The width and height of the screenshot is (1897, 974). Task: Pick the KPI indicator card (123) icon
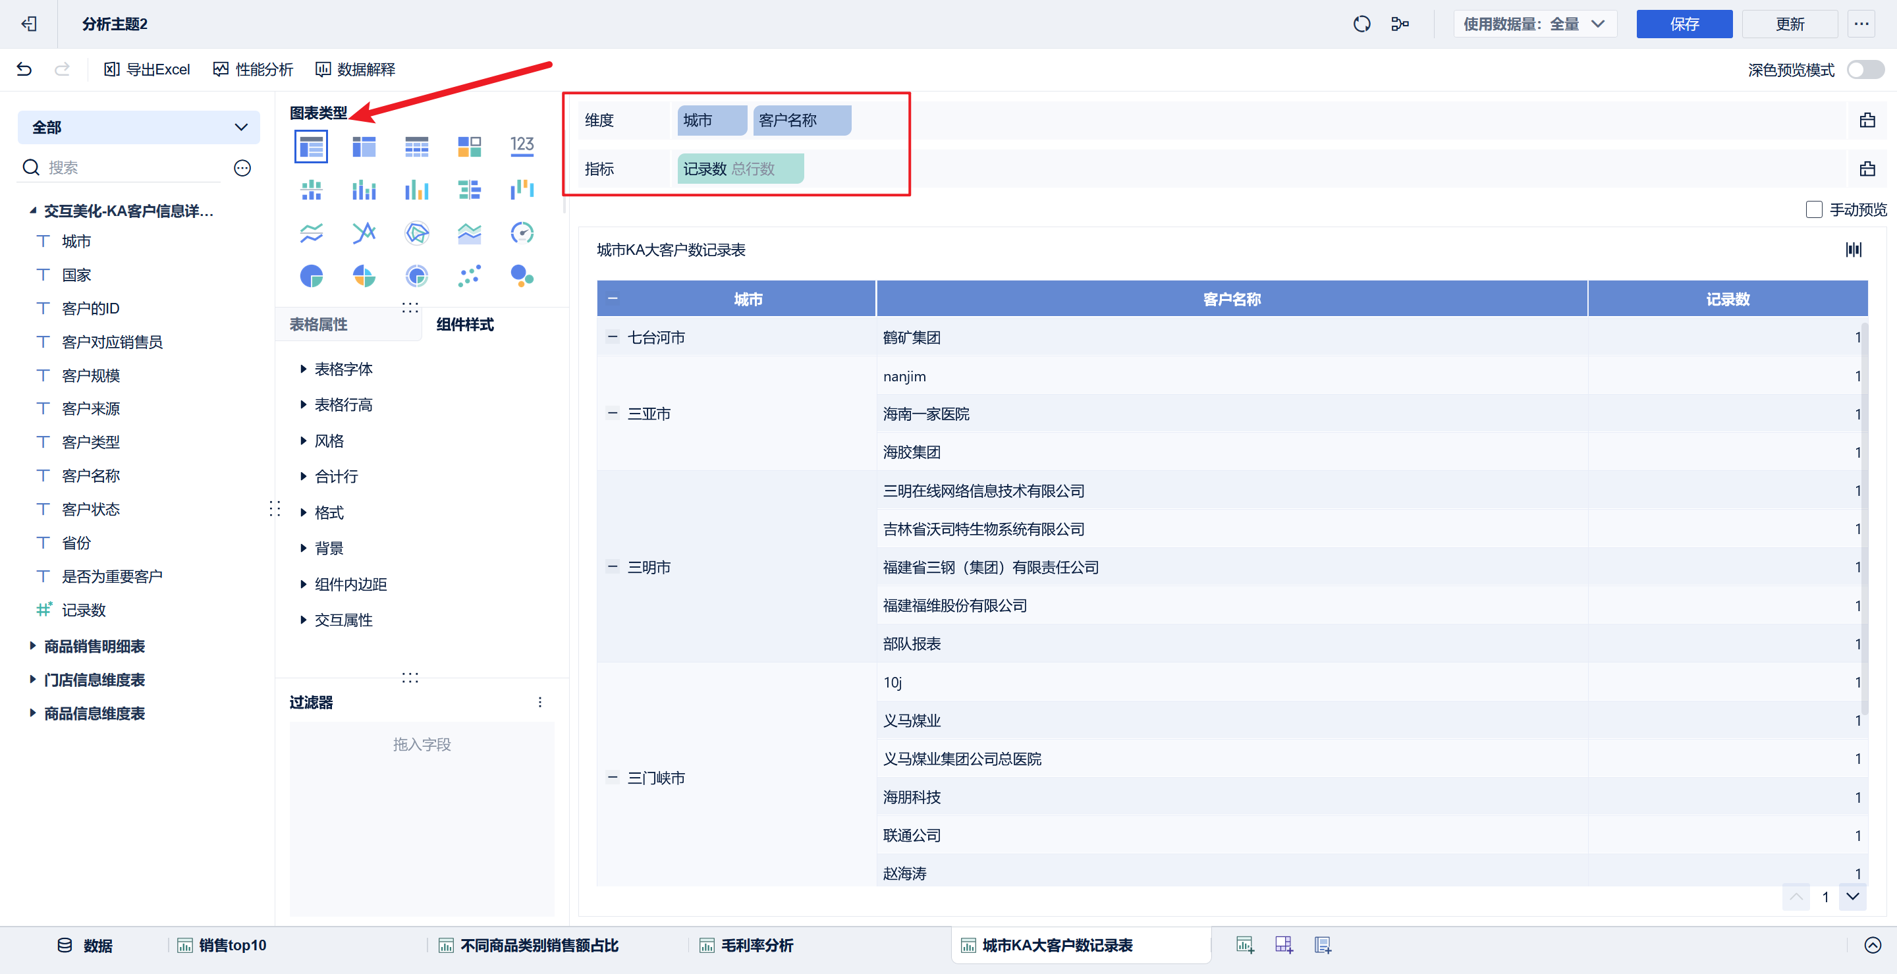tap(522, 146)
